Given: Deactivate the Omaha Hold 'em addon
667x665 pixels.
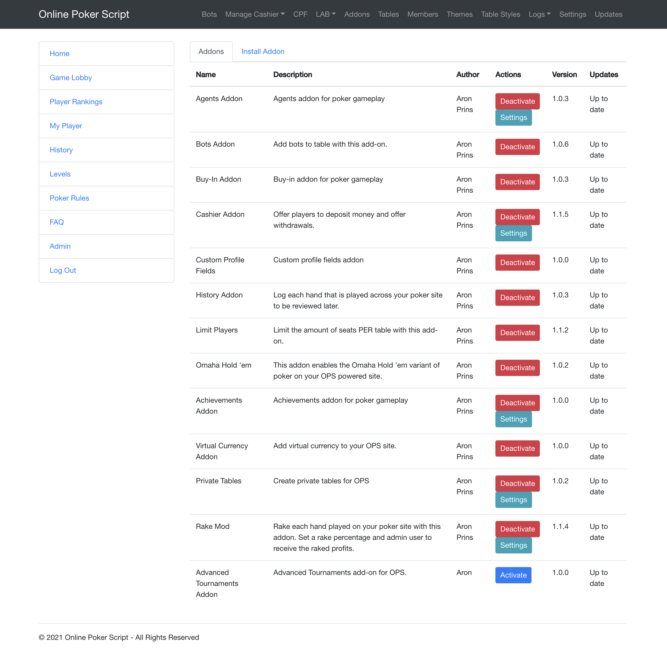Looking at the screenshot, I should pos(517,368).
